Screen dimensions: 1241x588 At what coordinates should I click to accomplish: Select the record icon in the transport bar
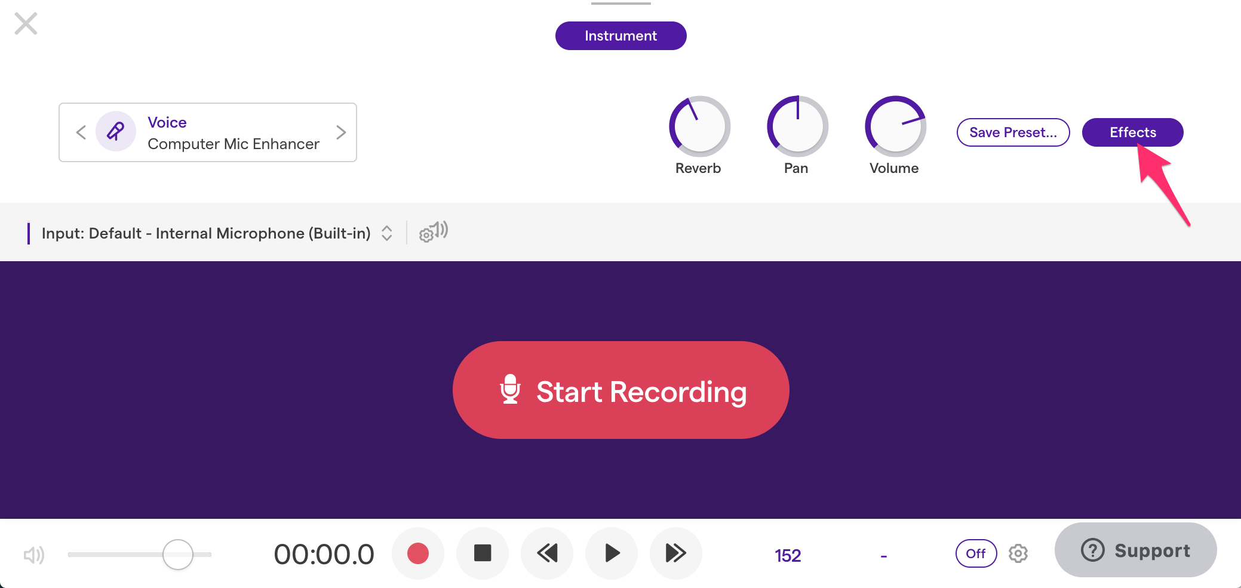click(417, 553)
